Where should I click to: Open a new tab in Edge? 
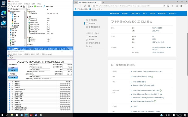(x=103, y=2)
